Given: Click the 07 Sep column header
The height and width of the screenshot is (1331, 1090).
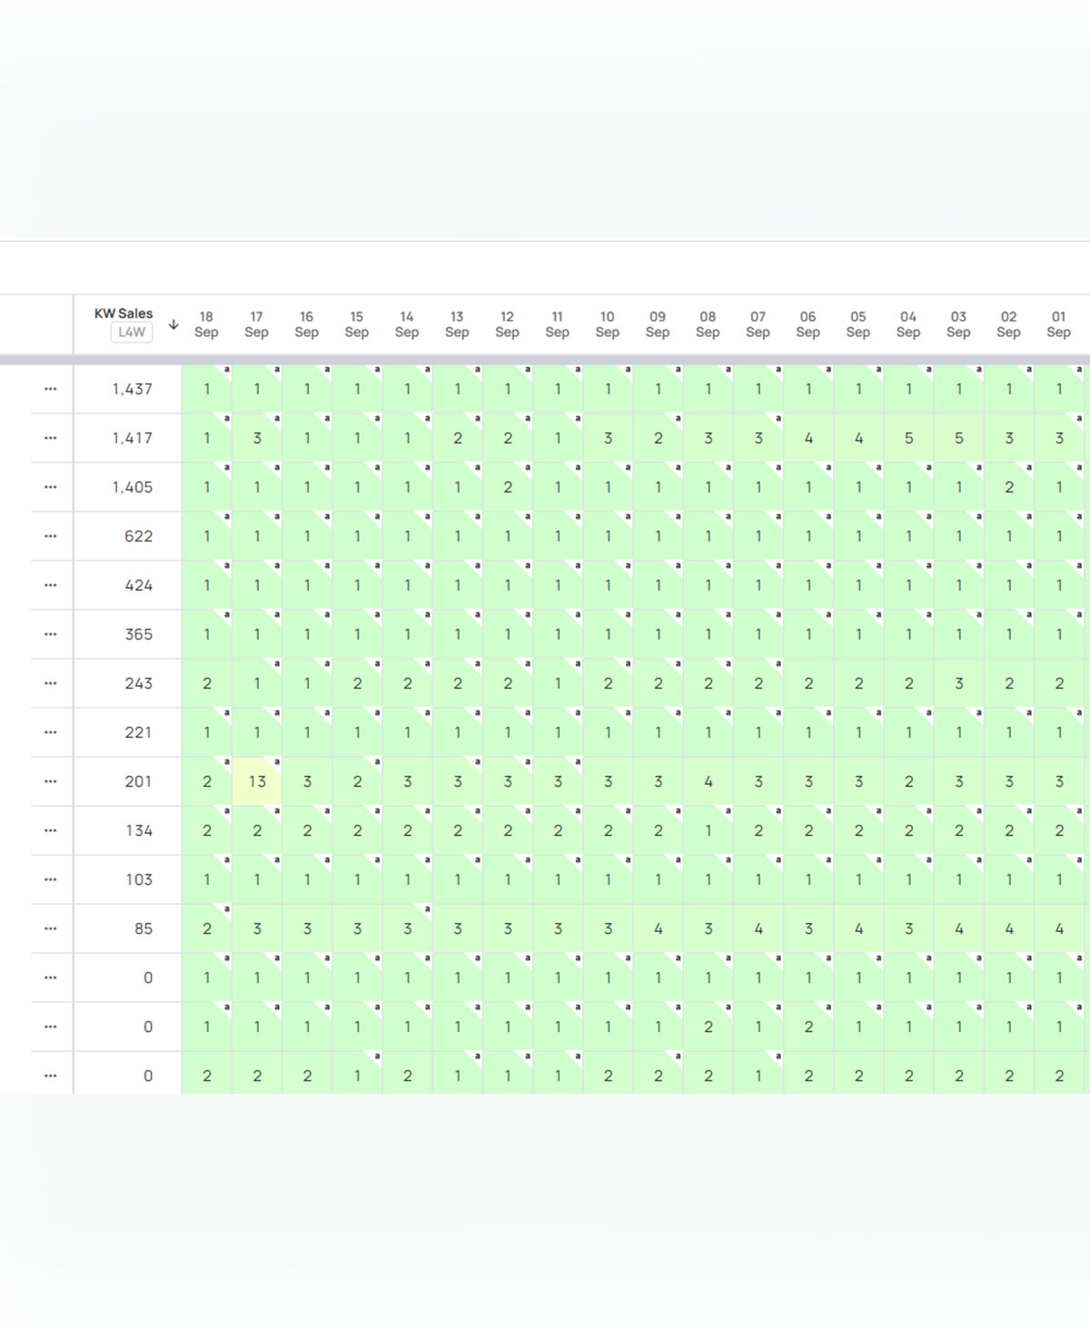Looking at the screenshot, I should pyautogui.click(x=758, y=324).
